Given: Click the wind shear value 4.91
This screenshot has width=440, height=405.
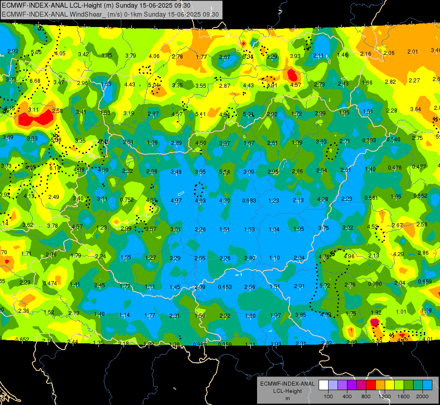Looking at the screenshot, I should click(x=272, y=85).
